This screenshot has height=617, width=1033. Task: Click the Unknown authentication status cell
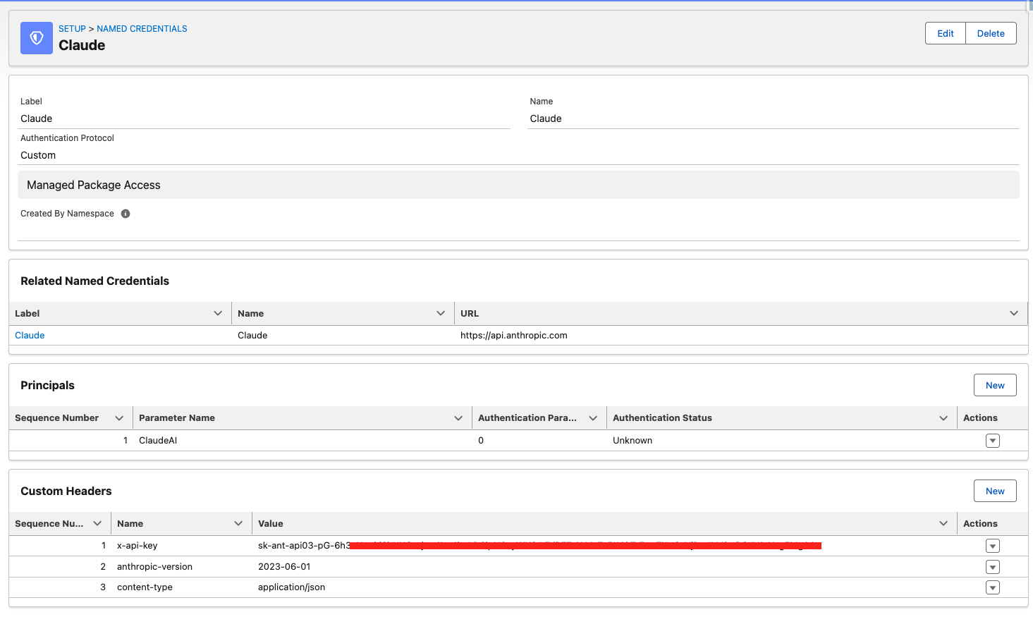point(632,441)
